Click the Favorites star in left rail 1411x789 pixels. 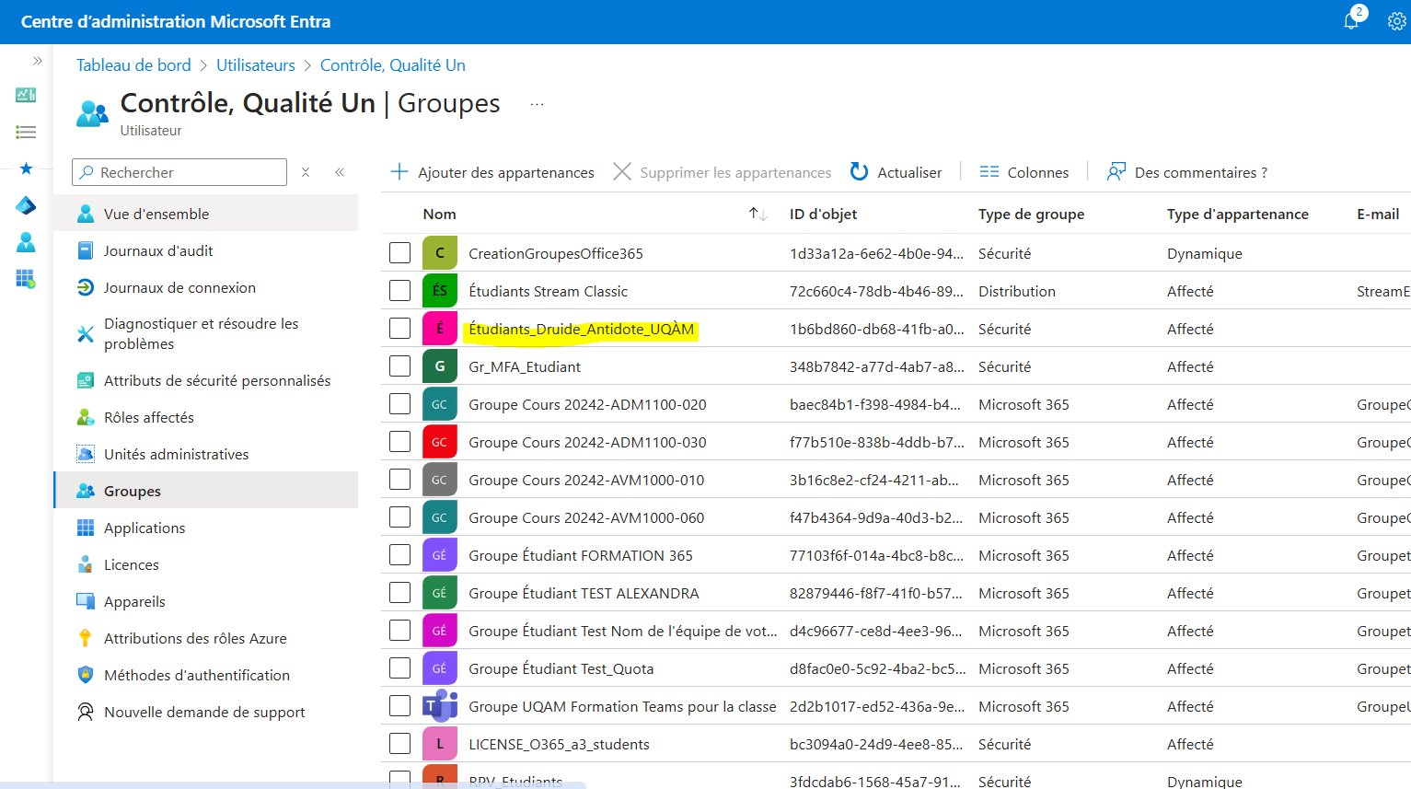pyautogui.click(x=26, y=168)
